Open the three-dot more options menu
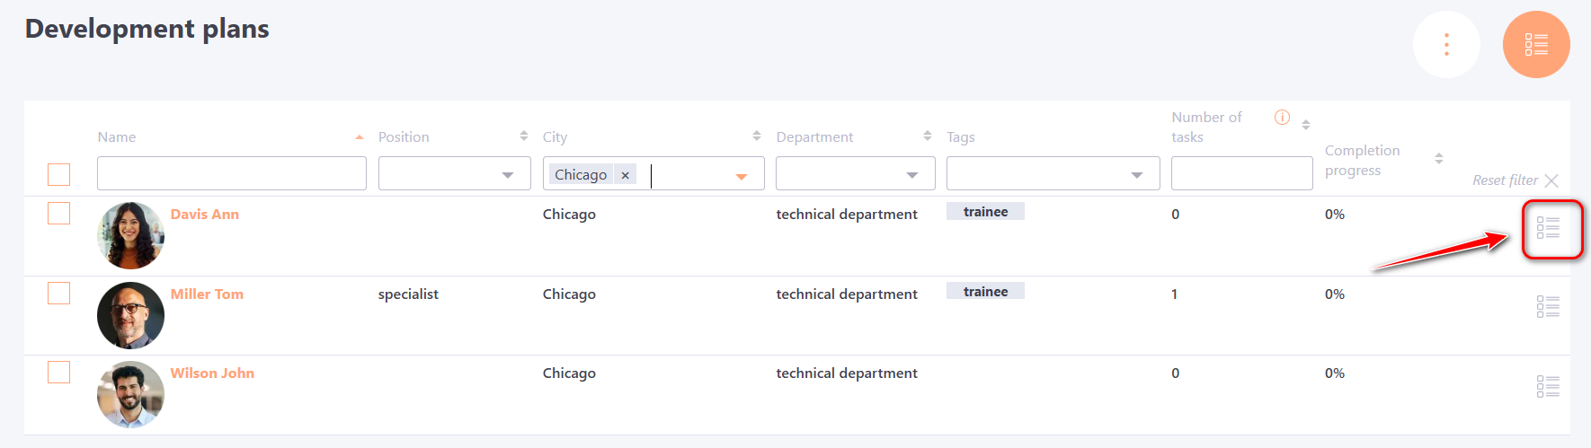The width and height of the screenshot is (1591, 448). click(x=1445, y=45)
